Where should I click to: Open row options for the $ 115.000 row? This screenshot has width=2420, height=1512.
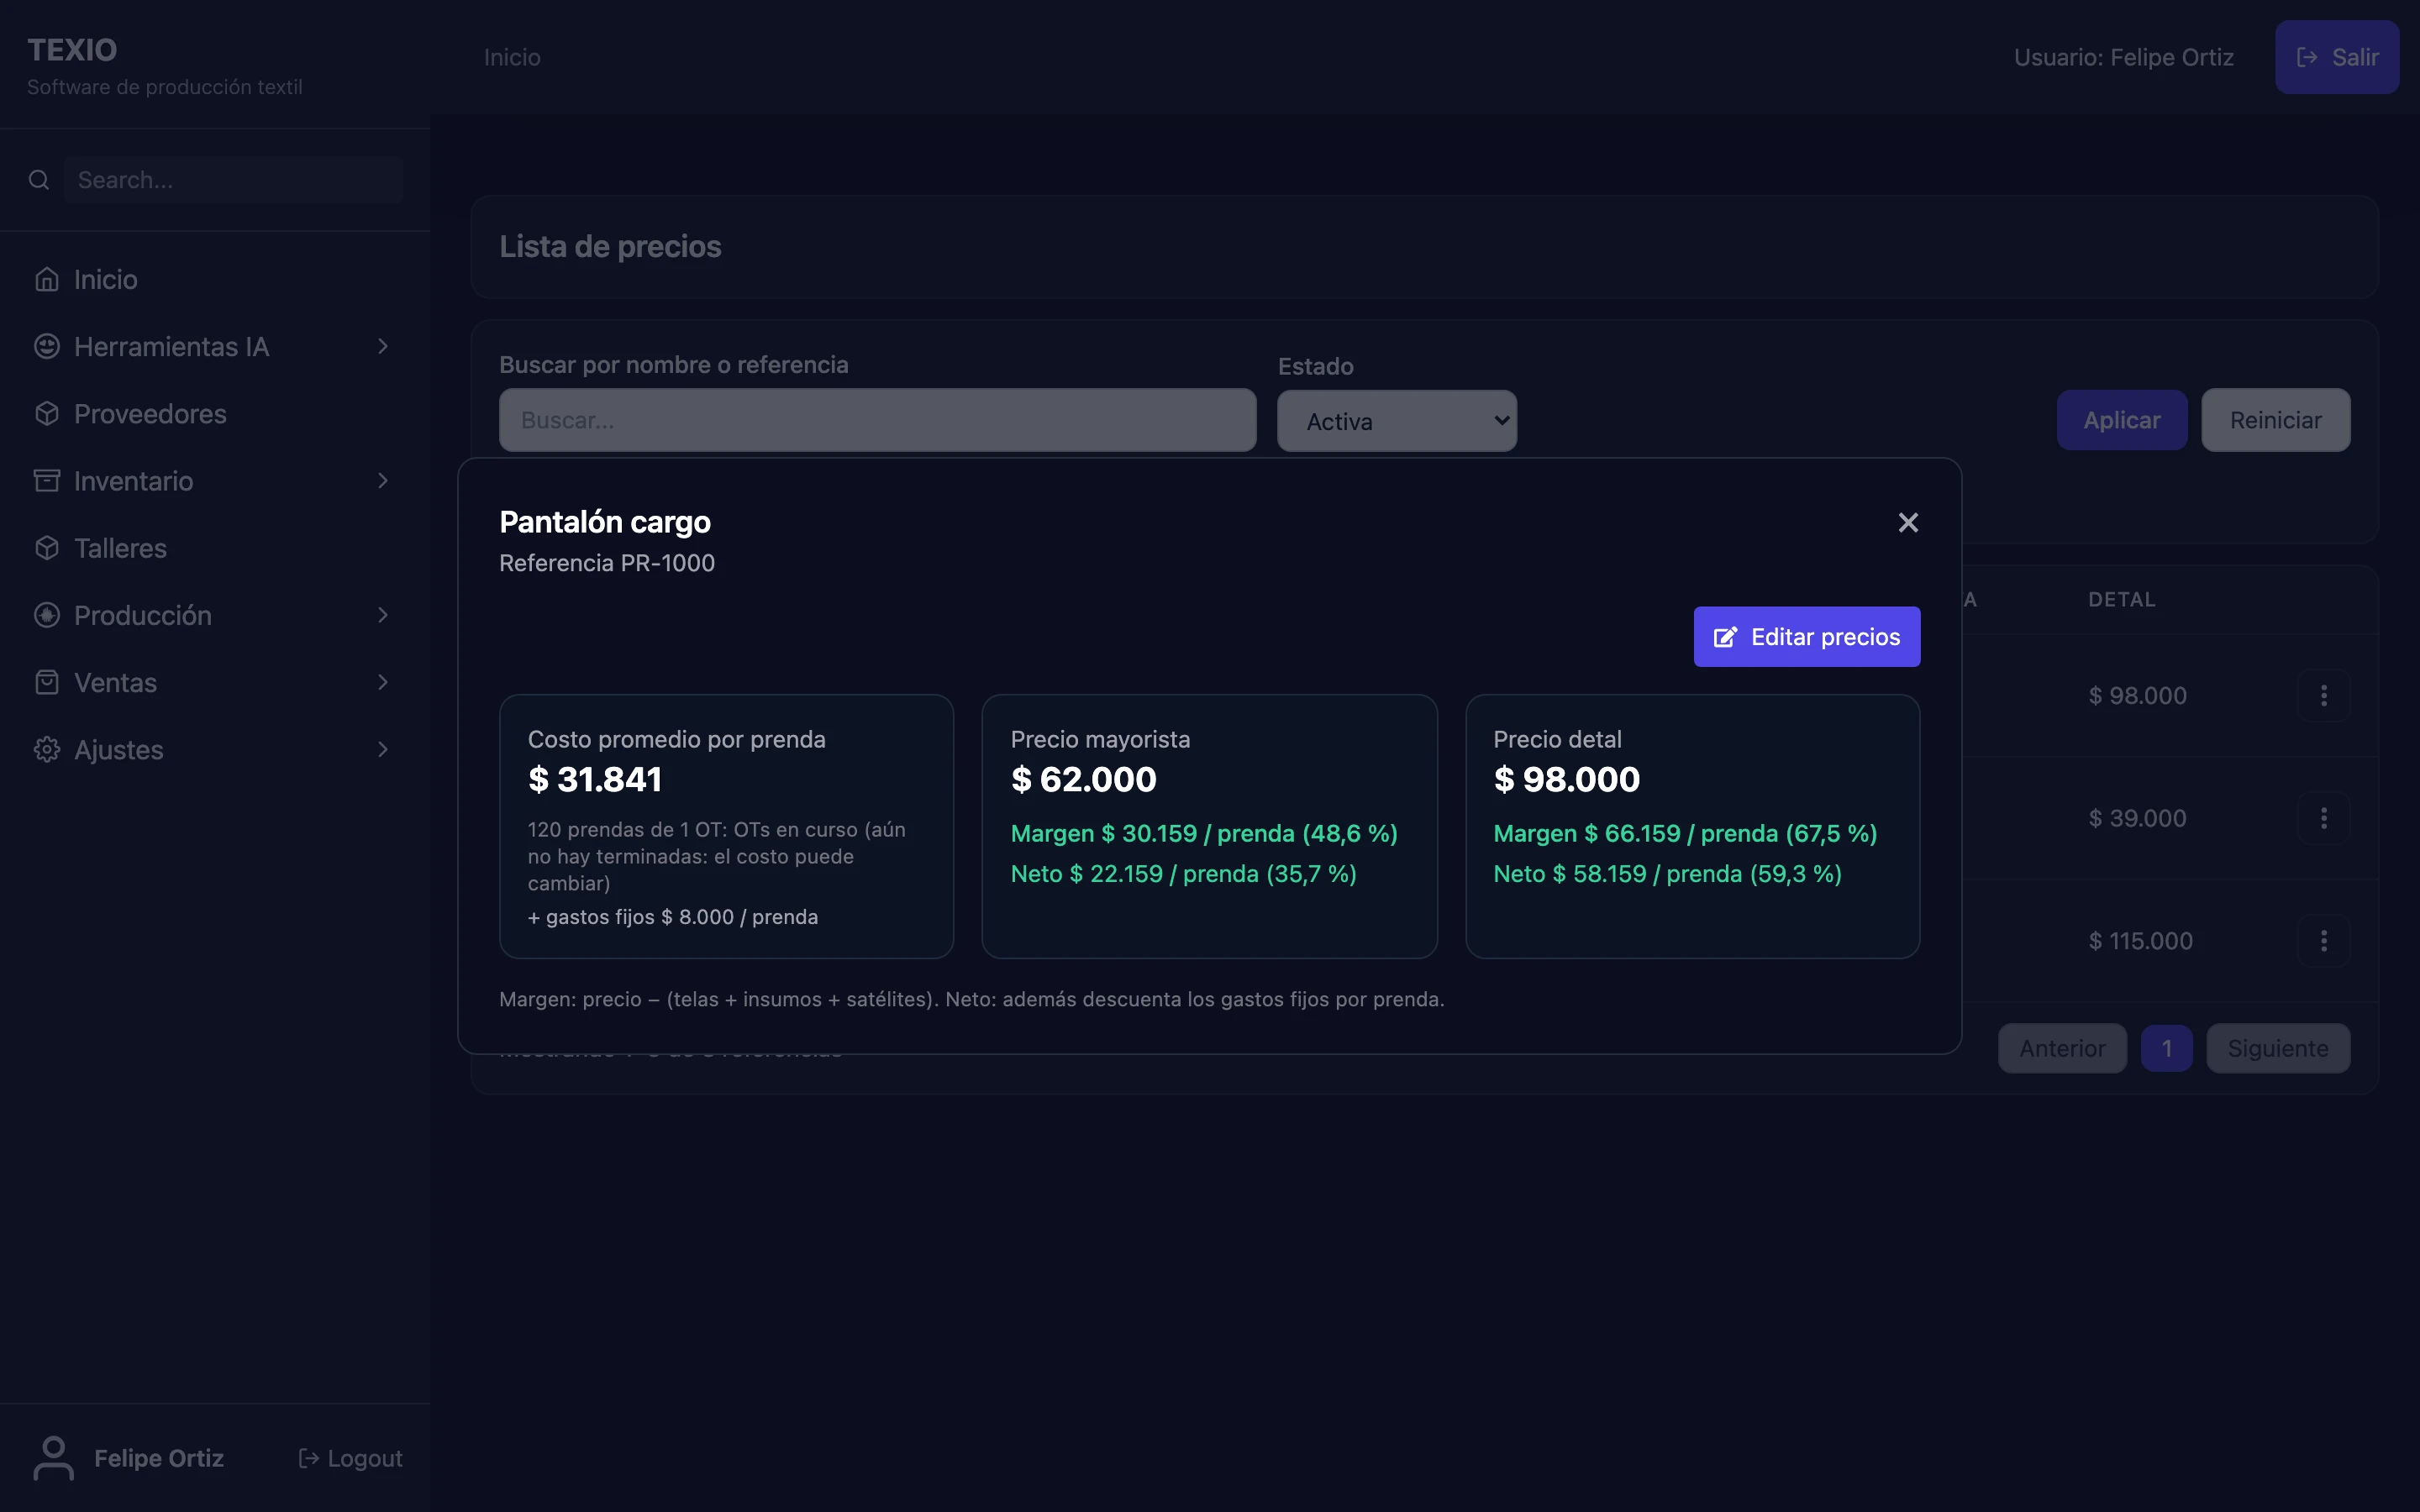(x=2323, y=941)
